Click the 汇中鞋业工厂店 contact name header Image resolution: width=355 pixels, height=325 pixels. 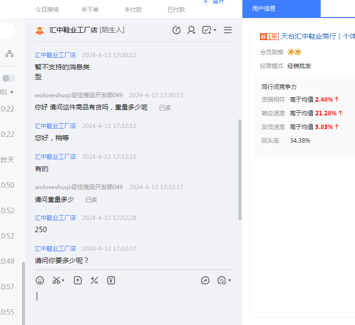(x=72, y=30)
